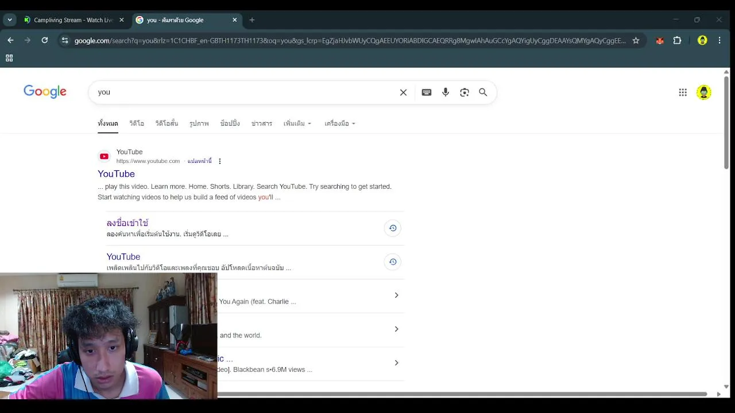Open the ลงชื่อเข้าใช้ sitelink
735x413 pixels.
click(x=127, y=223)
